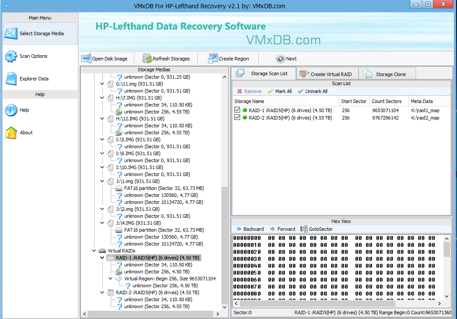The height and width of the screenshot is (319, 457).
Task: Click the GotoSector icon
Action: coord(304,229)
